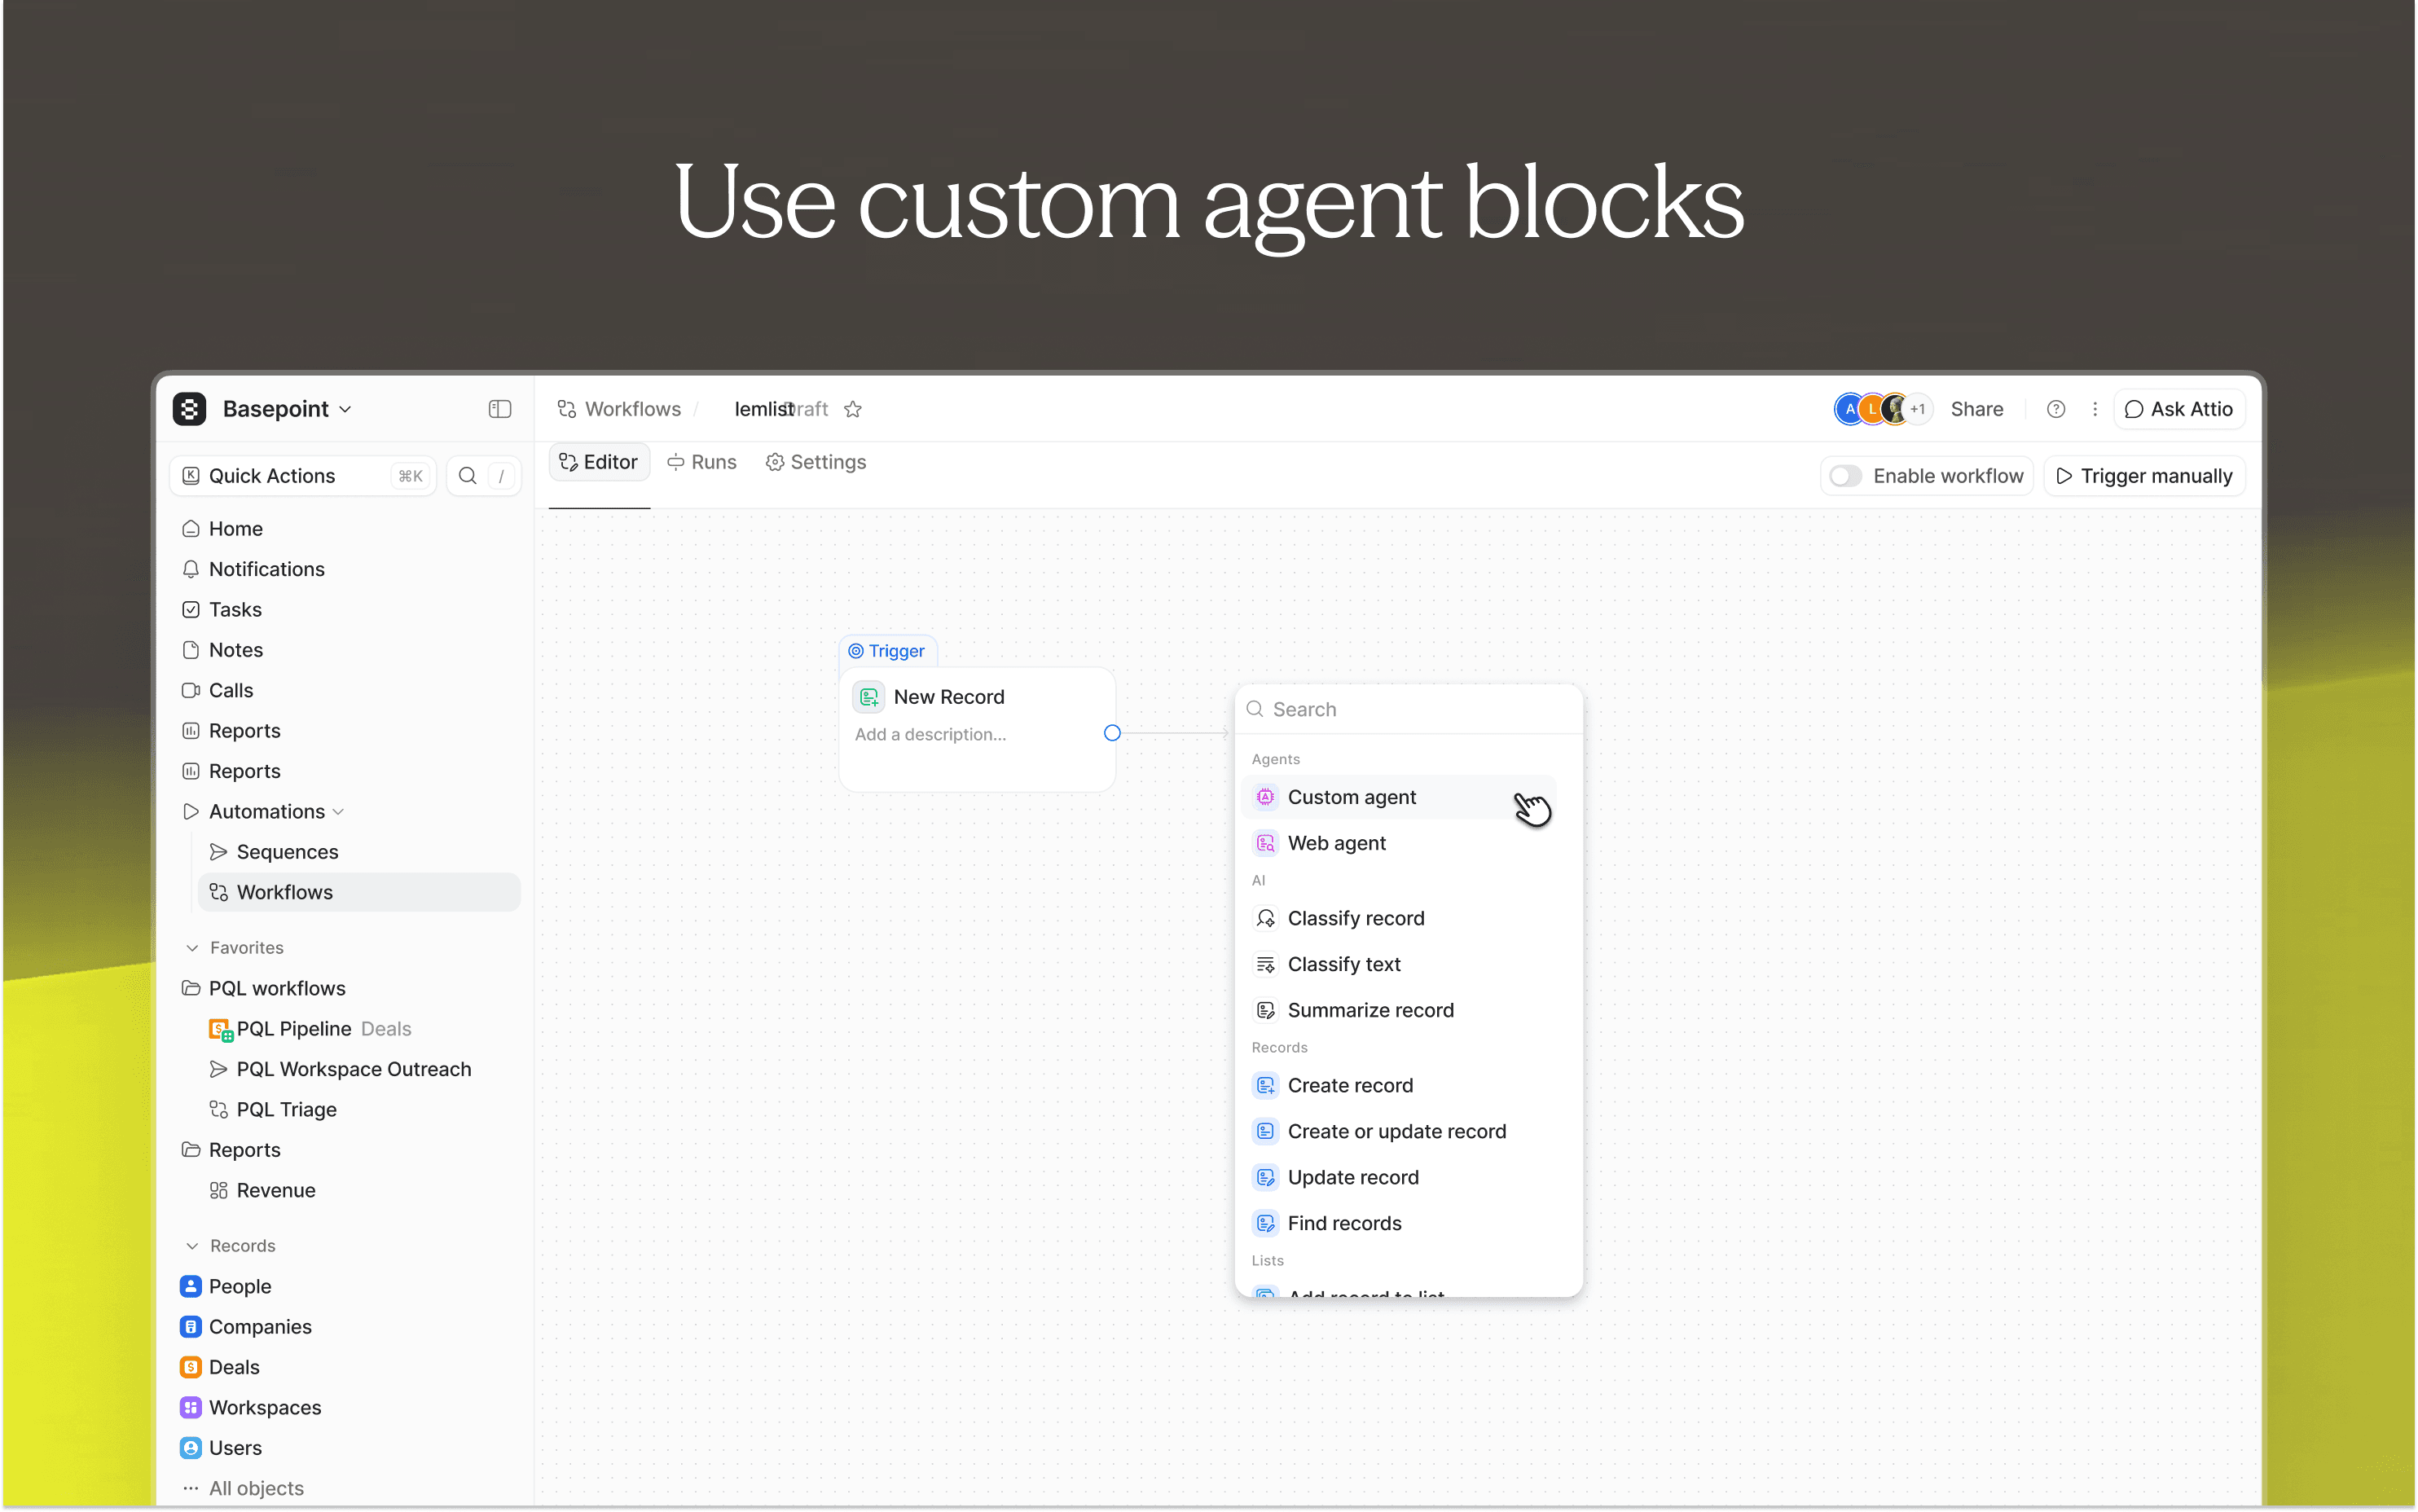Switch to the Settings tab
Screen dimensions: 2418x1512
click(816, 462)
